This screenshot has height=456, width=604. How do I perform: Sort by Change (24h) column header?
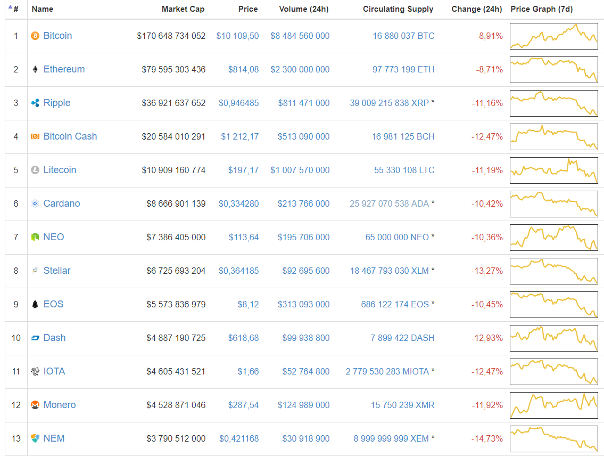tap(477, 9)
